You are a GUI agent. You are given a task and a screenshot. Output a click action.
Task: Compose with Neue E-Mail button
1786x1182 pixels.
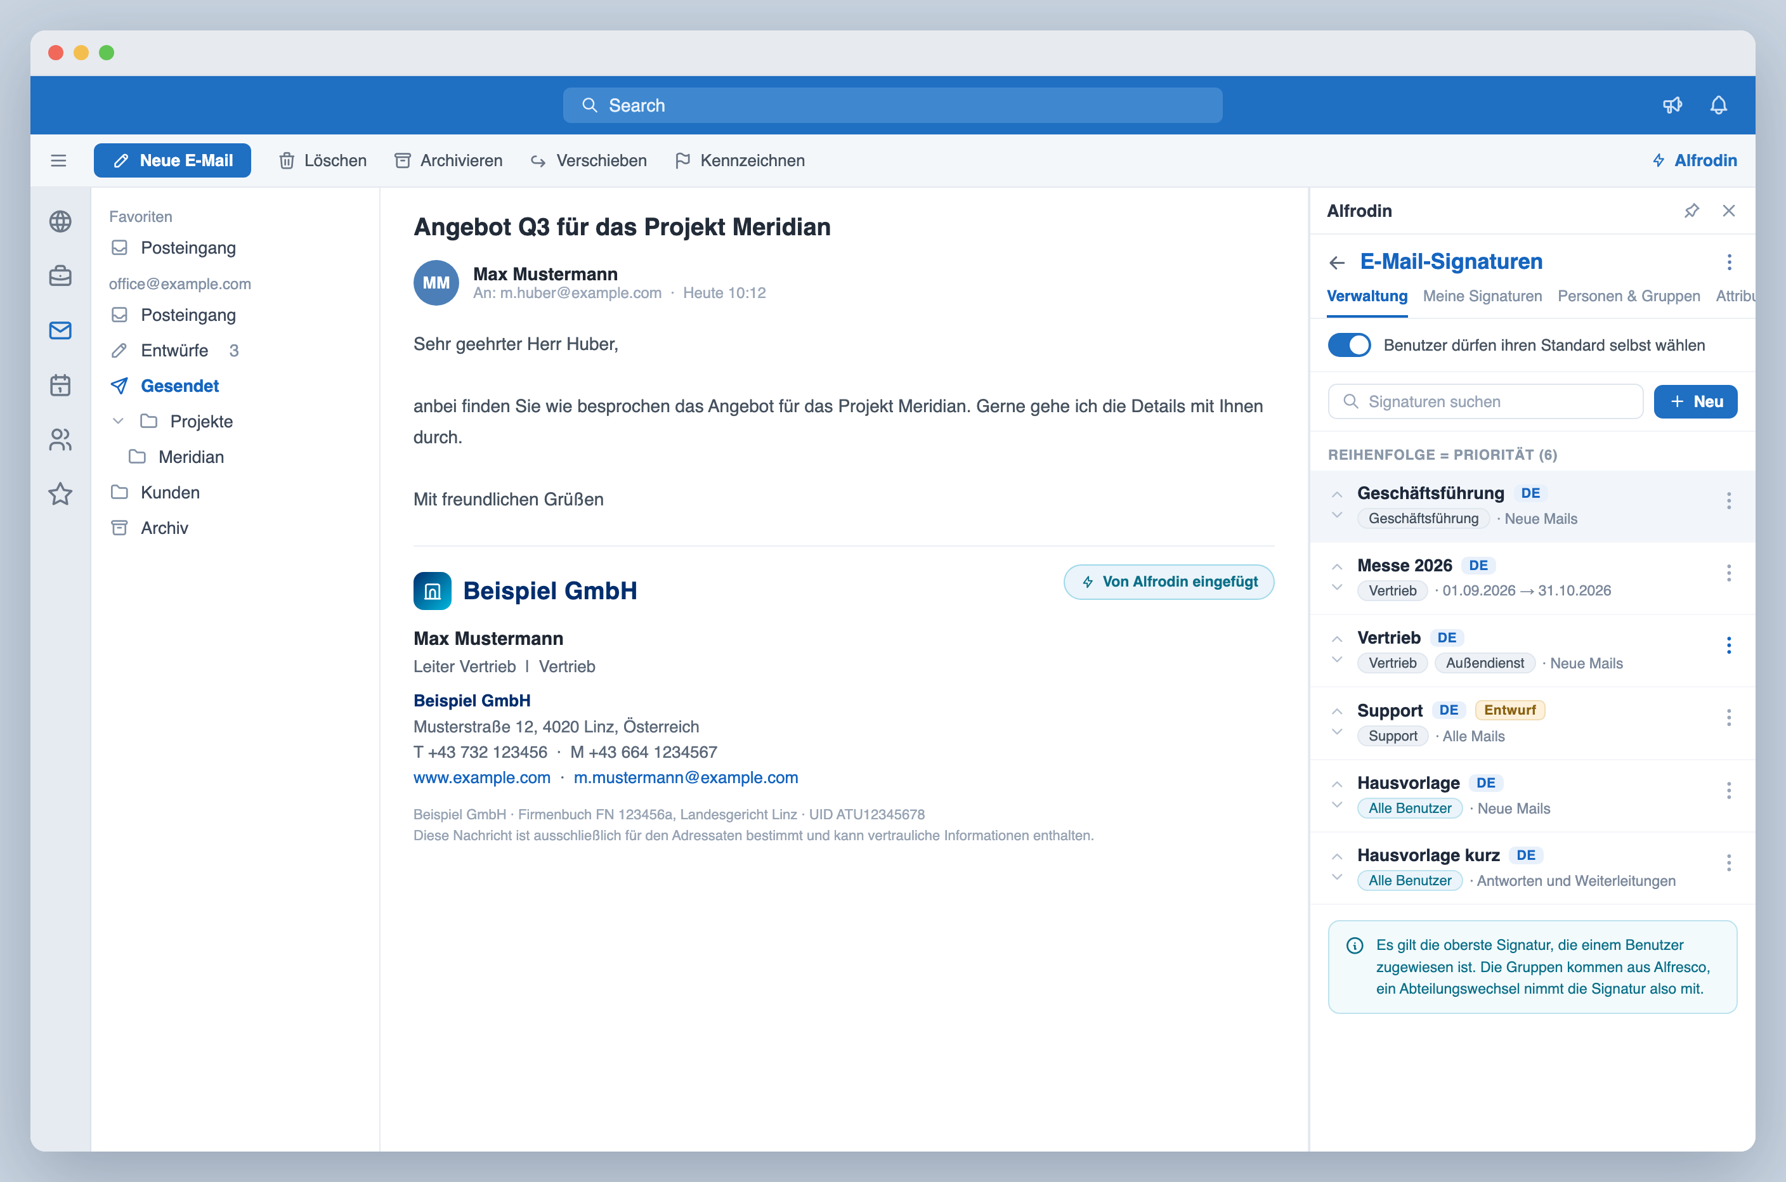coord(172,160)
